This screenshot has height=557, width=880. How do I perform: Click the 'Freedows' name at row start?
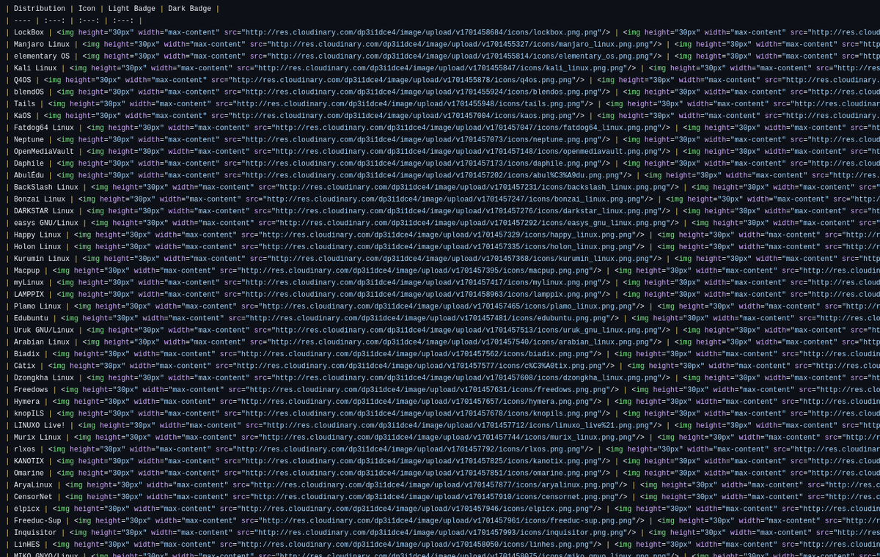coord(31,390)
